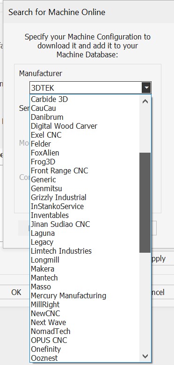Choose Next Wave manufacturer

[x=85, y=322]
